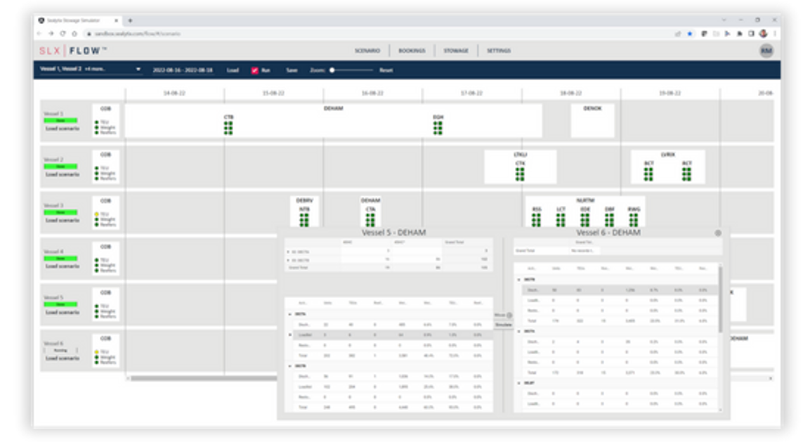Close the vessel comparison popup

[717, 233]
